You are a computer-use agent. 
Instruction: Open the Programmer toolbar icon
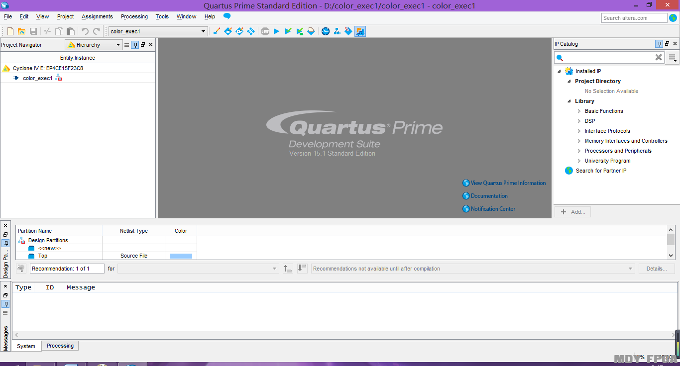(x=311, y=31)
